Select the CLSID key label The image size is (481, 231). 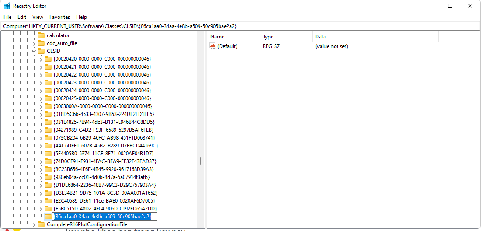[54, 51]
